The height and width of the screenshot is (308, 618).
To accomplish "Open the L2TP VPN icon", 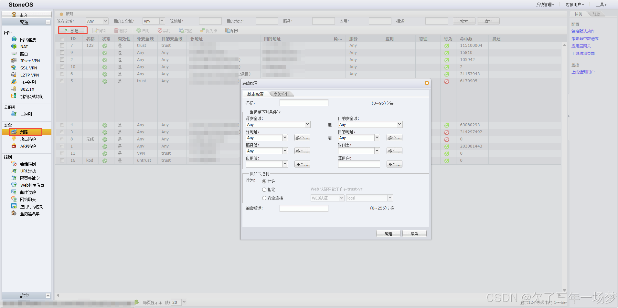I will click(x=14, y=75).
